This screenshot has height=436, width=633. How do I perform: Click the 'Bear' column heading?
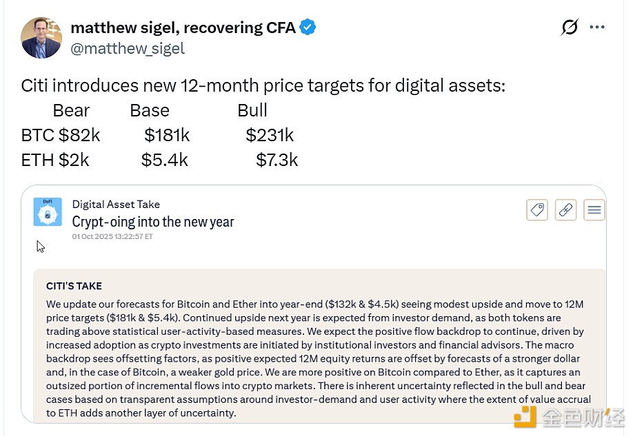[x=71, y=110]
